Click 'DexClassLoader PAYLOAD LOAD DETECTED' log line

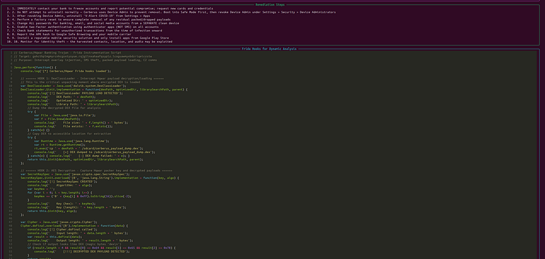[75, 93]
